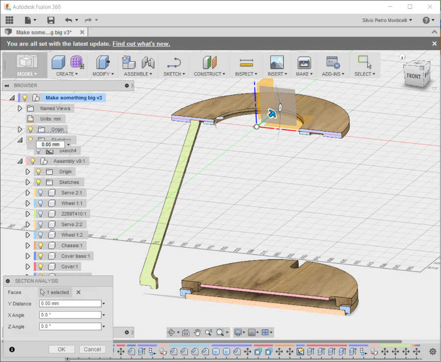Open Silvio Pietro Monticelli account menu
This screenshot has height=362, width=441.
pyautogui.click(x=387, y=20)
